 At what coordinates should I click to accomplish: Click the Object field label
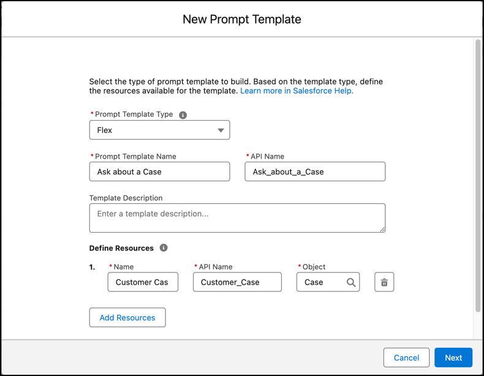point(314,267)
